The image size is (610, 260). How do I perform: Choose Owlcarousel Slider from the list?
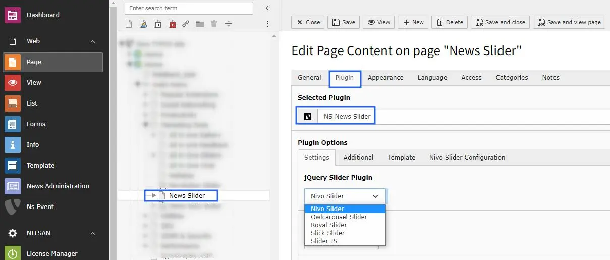pos(345,217)
